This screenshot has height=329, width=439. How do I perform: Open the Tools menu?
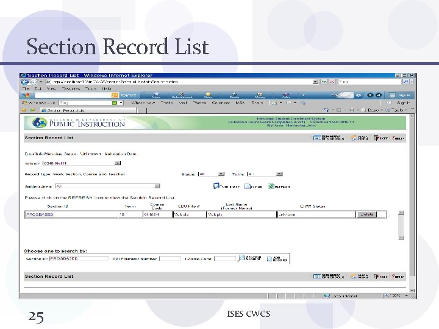point(91,88)
